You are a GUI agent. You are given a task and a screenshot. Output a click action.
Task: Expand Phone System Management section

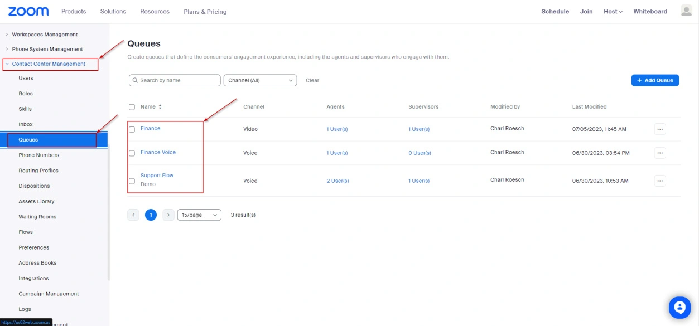click(47, 49)
